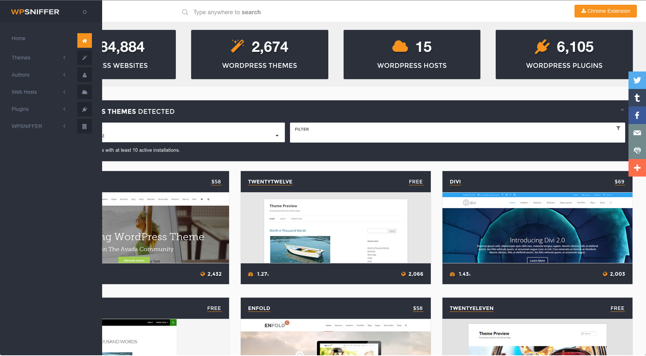Open the Home menu item
This screenshot has width=646, height=356.
point(19,38)
